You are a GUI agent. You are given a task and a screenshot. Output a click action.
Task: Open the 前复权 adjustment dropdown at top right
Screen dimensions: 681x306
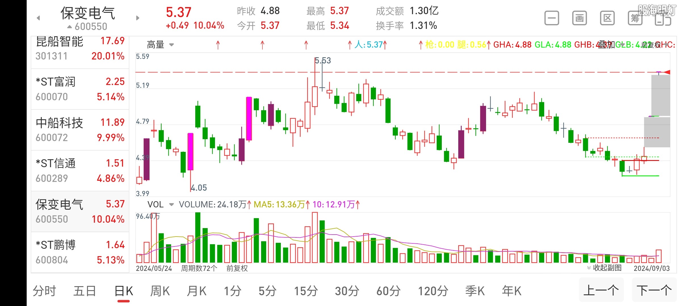655,45
